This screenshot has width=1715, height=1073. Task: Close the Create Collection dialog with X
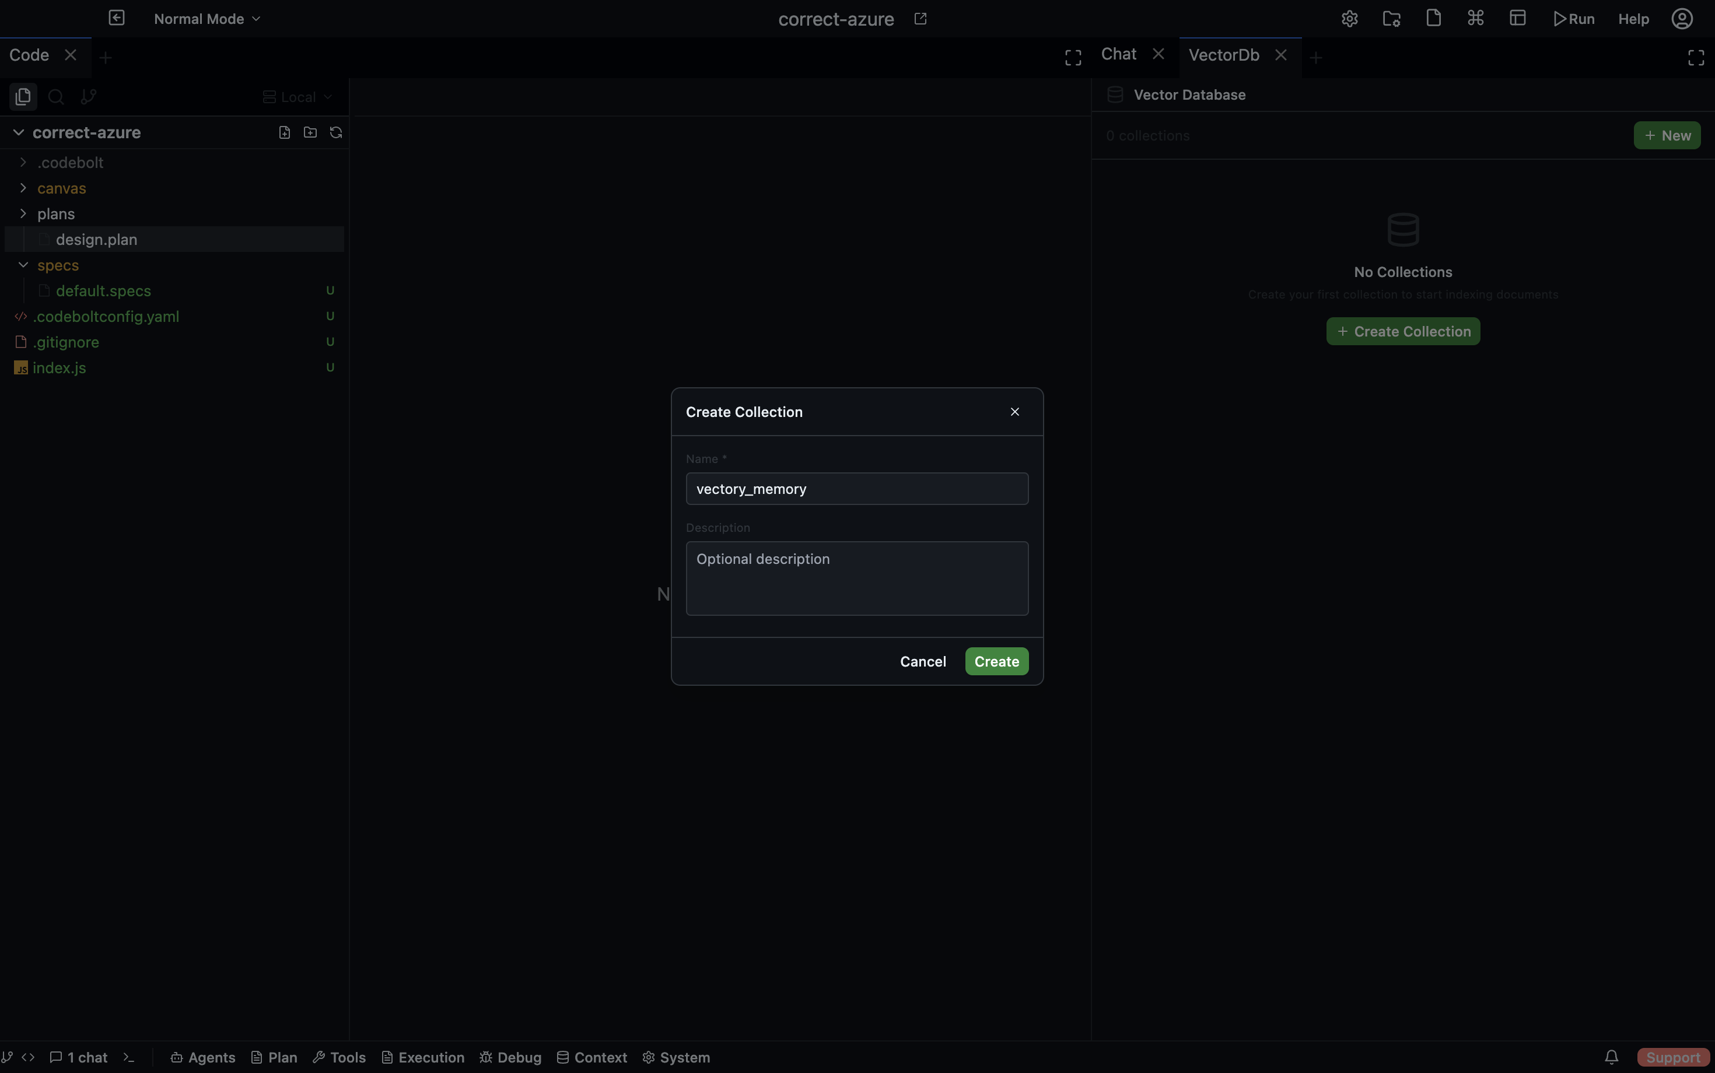1014,412
